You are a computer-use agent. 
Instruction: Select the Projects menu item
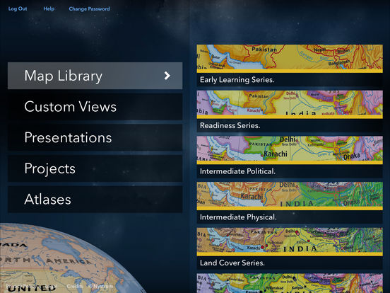(x=95, y=168)
